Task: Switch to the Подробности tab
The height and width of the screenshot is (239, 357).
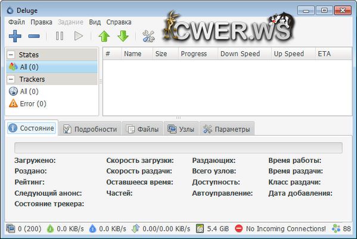Action: (90, 129)
